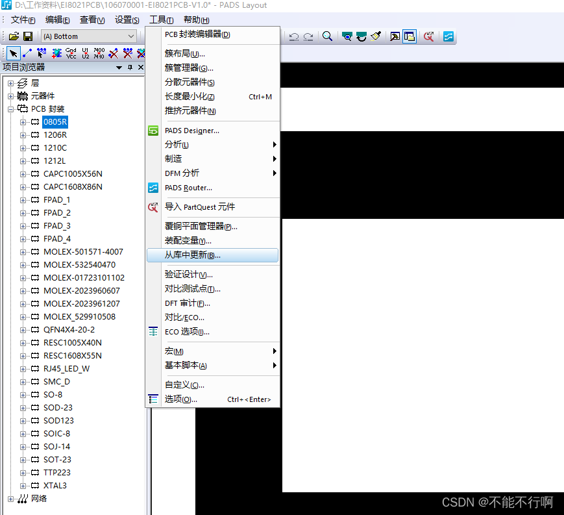Click the PartQuest import toolbar icon
Image resolution: width=564 pixels, height=515 pixels.
tap(429, 36)
